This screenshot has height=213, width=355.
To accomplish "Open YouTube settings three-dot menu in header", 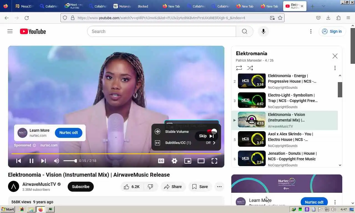I will click(311, 31).
